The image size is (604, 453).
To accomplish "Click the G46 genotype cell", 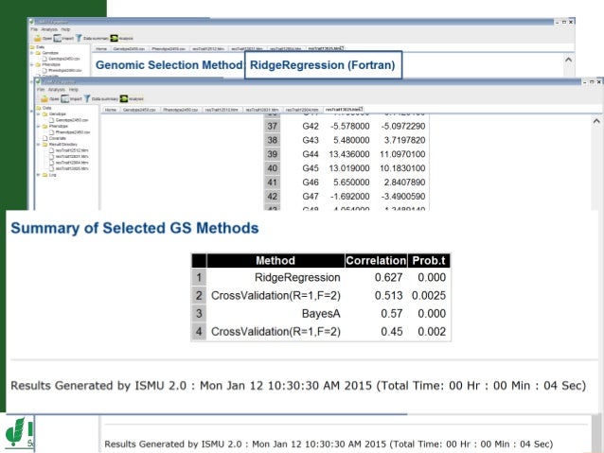I will [x=311, y=182].
